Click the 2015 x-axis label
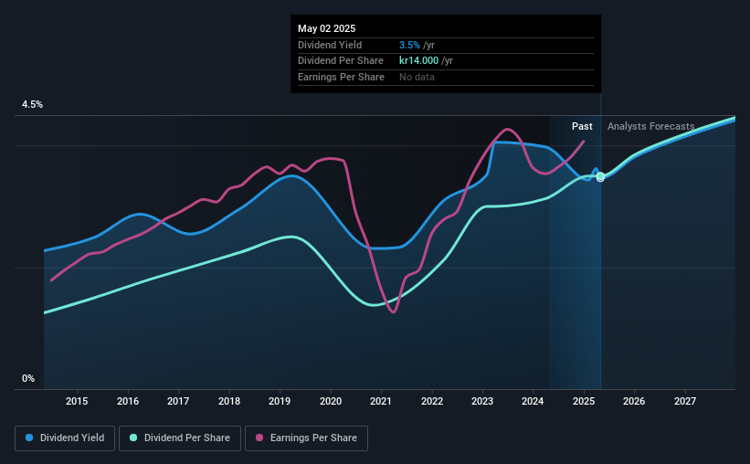Viewport: 750px width, 464px height. (77, 401)
